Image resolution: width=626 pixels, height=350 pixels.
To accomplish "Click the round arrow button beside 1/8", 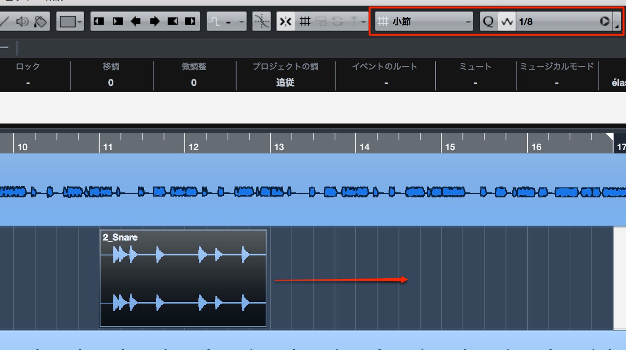I will [605, 21].
